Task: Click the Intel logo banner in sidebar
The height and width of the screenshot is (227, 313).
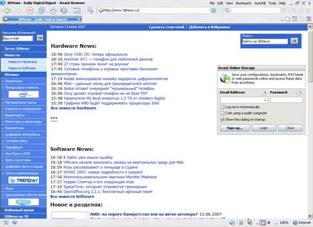Action: coord(23,94)
